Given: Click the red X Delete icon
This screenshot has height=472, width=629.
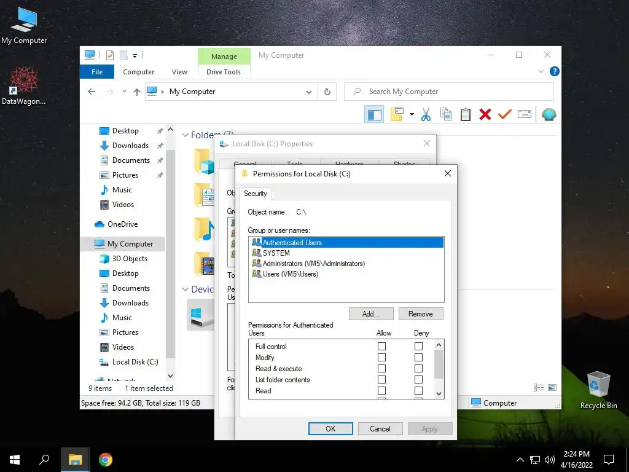Looking at the screenshot, I should [485, 114].
